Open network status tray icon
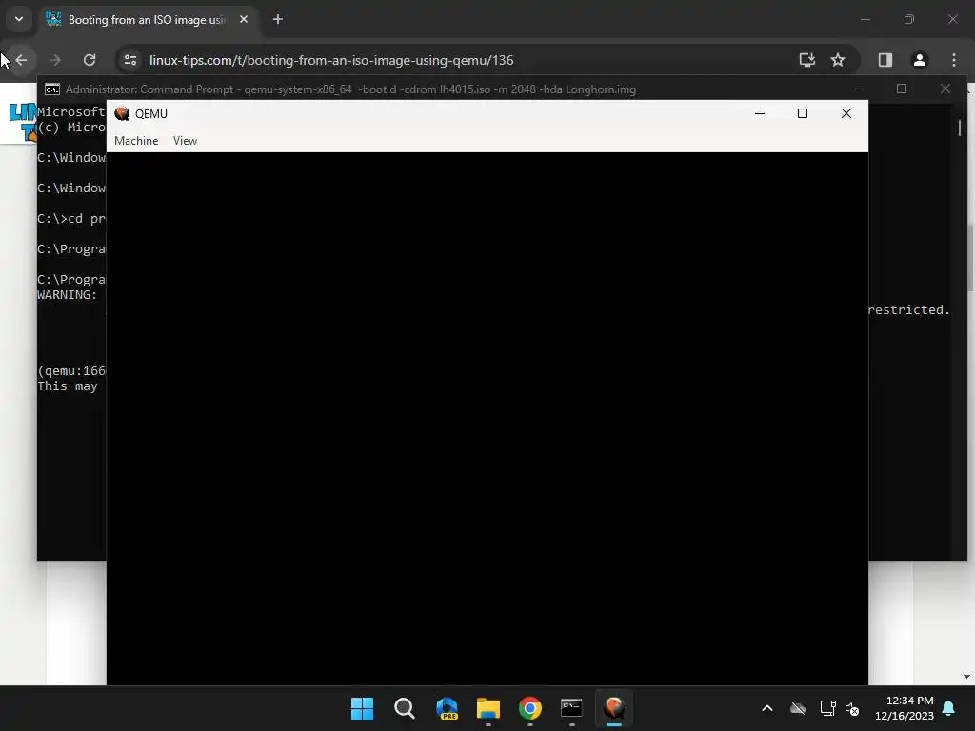This screenshot has width=975, height=731. tap(827, 708)
